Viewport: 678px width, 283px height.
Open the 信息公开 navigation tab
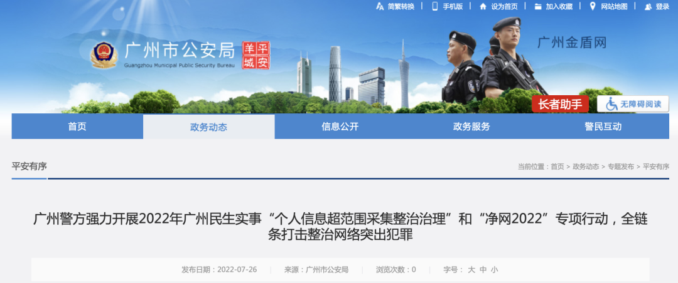[340, 126]
